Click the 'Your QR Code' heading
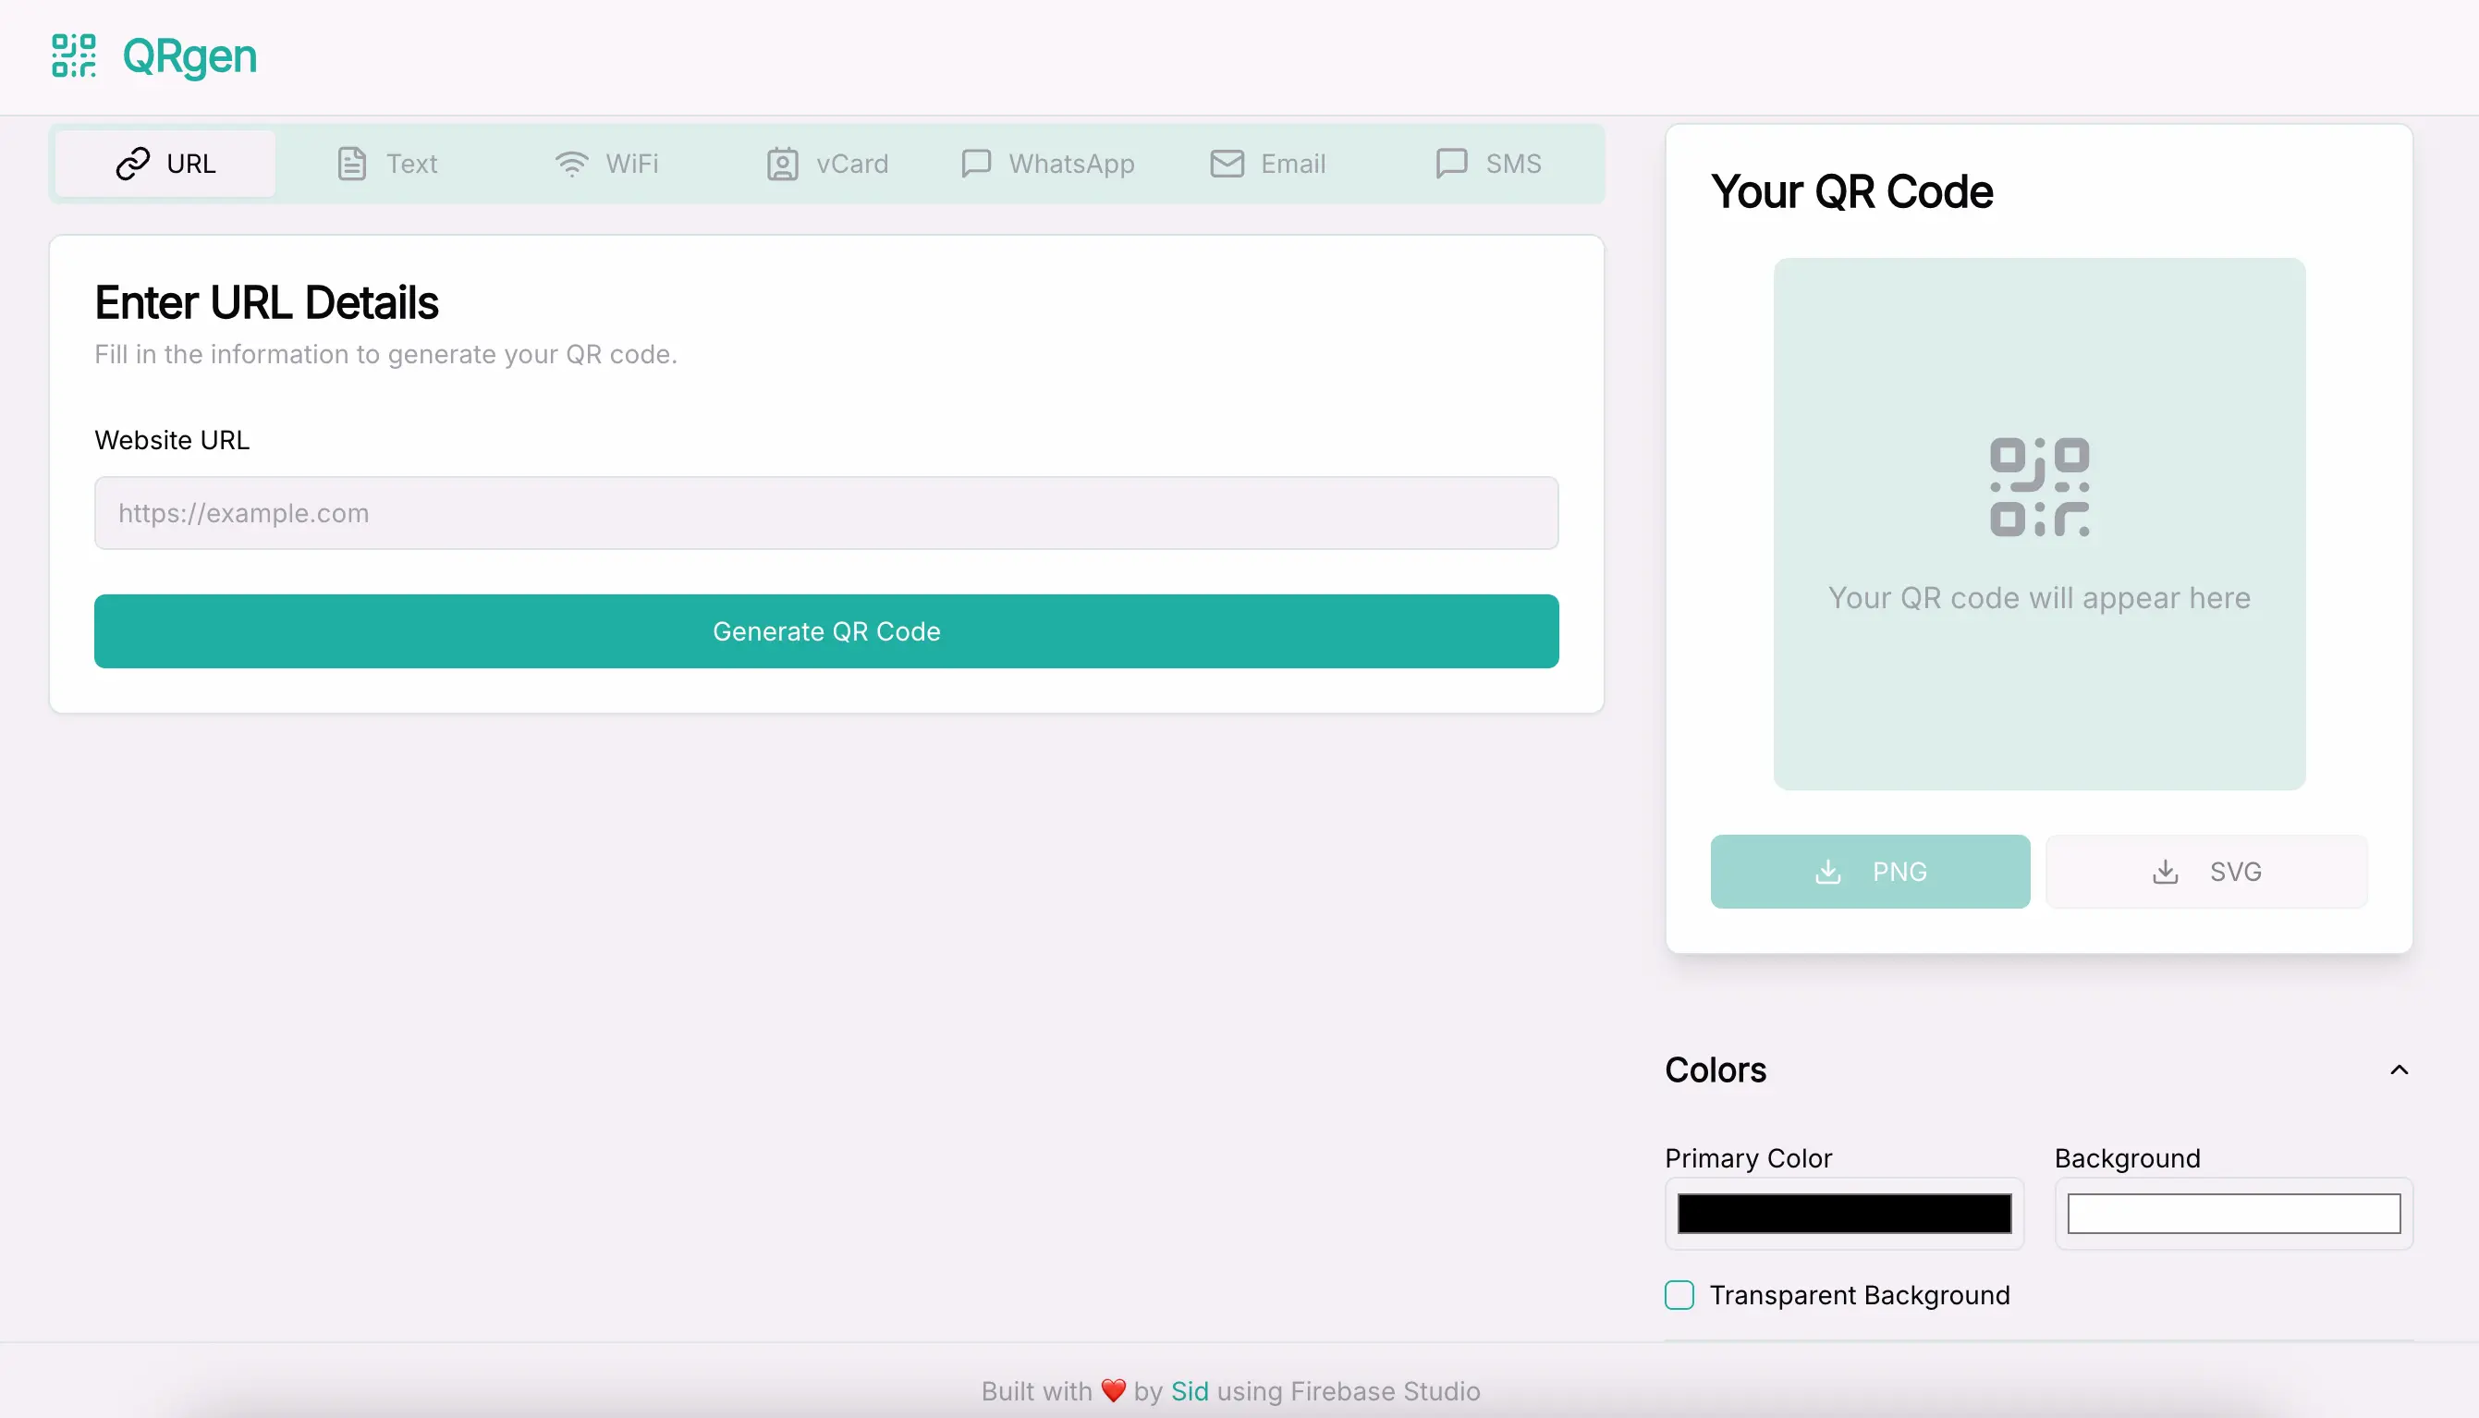2479x1418 pixels. [1851, 192]
